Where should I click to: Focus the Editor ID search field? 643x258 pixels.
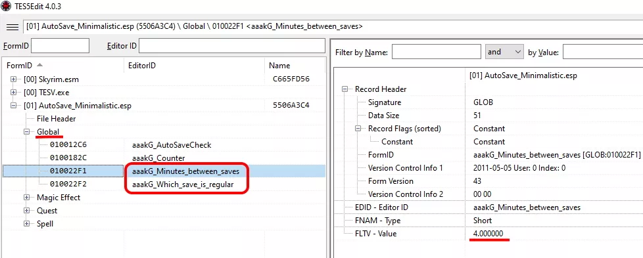point(232,46)
